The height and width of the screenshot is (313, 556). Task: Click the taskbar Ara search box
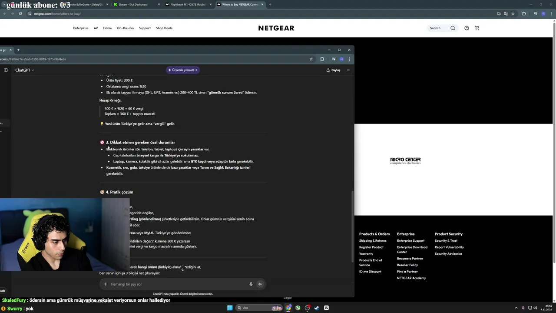coord(259,308)
